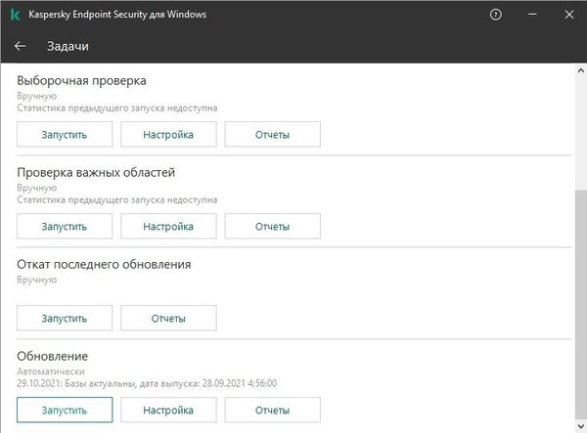Image resolution: width=587 pixels, height=433 pixels.
Task: Open Настройка for Проверка важных областей
Action: (x=168, y=226)
